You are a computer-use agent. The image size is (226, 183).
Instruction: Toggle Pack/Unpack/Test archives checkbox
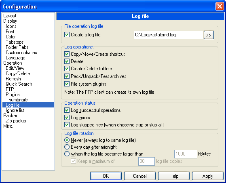(67, 76)
